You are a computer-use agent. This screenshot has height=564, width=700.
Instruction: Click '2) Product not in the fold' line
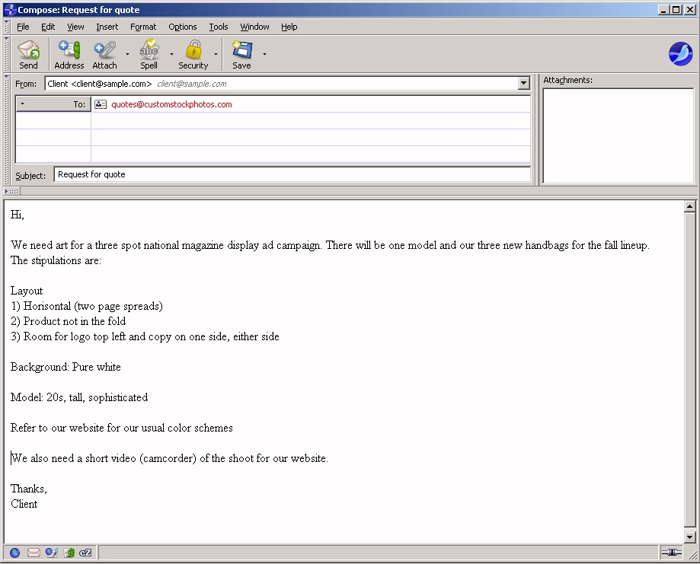click(69, 321)
